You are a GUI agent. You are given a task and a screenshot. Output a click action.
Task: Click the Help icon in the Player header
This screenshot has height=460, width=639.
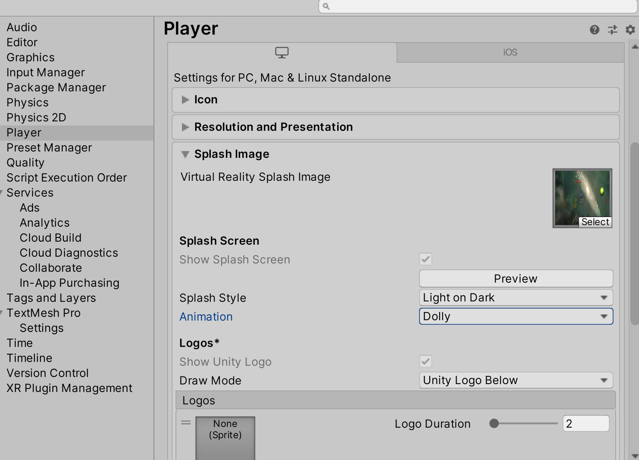[595, 30]
